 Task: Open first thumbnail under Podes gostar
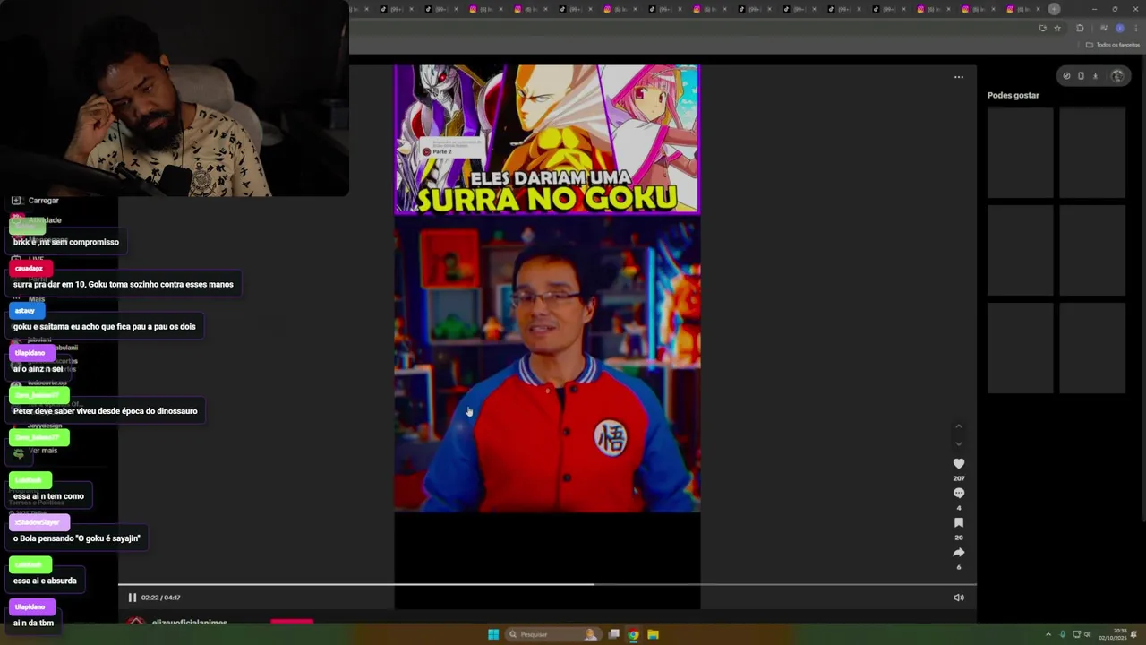[1020, 152]
